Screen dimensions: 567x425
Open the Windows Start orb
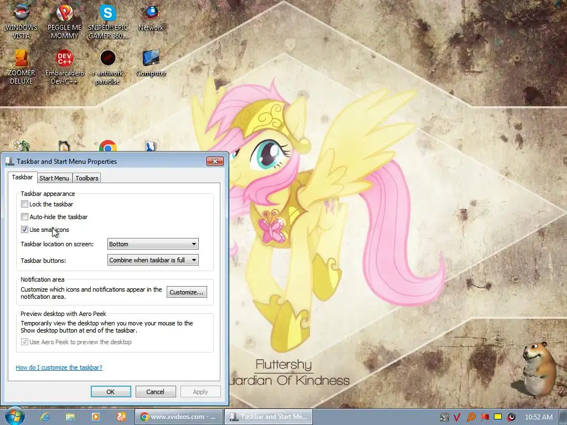14,416
